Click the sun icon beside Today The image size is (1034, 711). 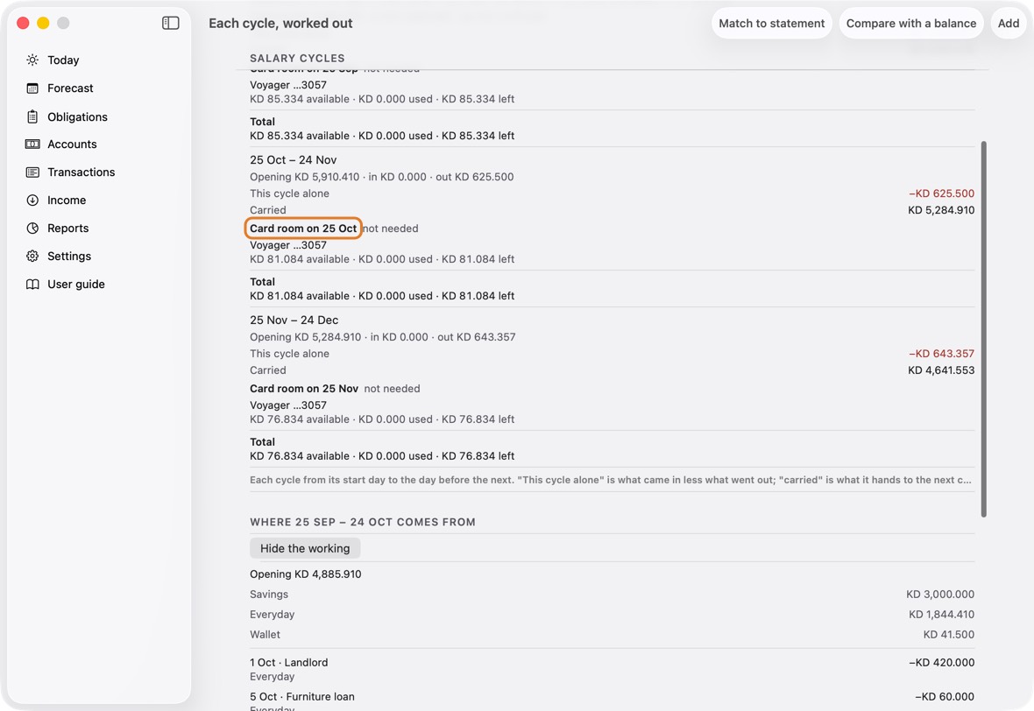[x=32, y=60]
